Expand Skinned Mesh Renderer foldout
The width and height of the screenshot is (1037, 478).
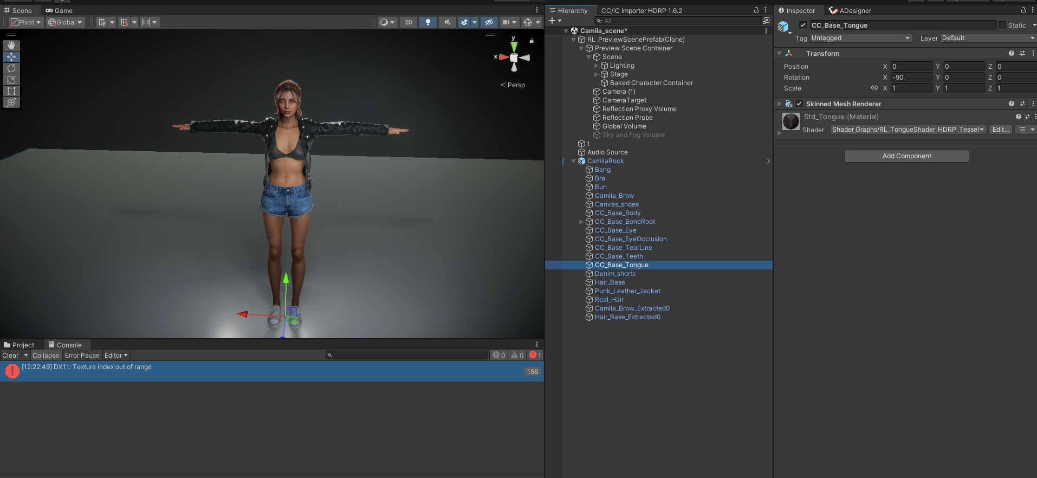point(780,104)
